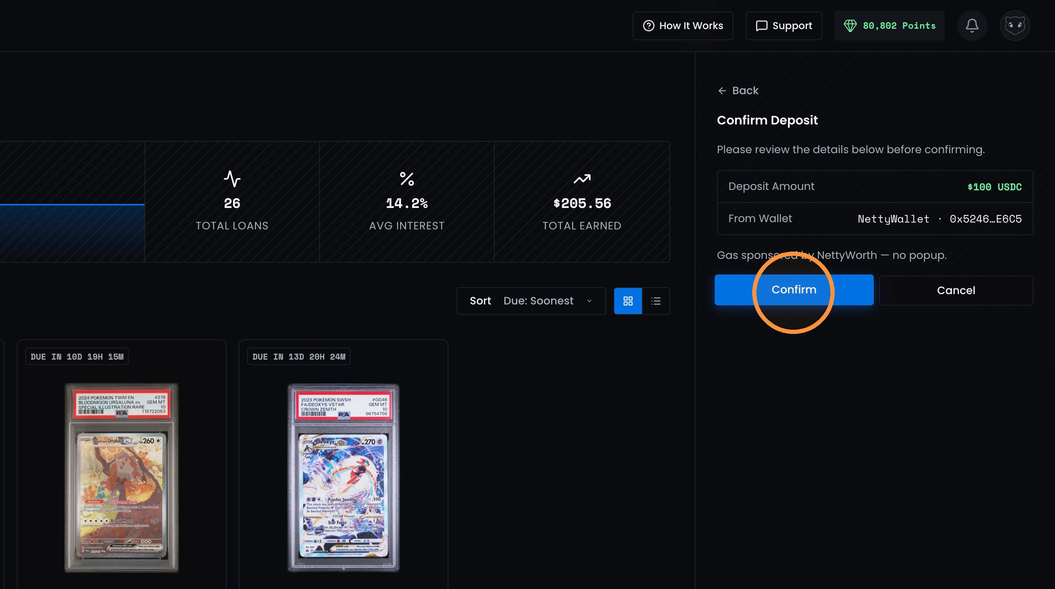Screen dimensions: 1055x589
Task: Open How It Works
Action: pos(683,26)
